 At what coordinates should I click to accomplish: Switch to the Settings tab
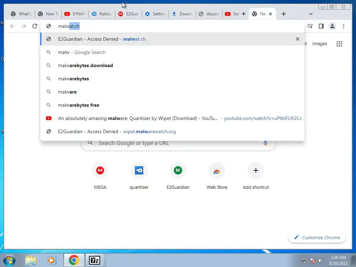(x=155, y=14)
